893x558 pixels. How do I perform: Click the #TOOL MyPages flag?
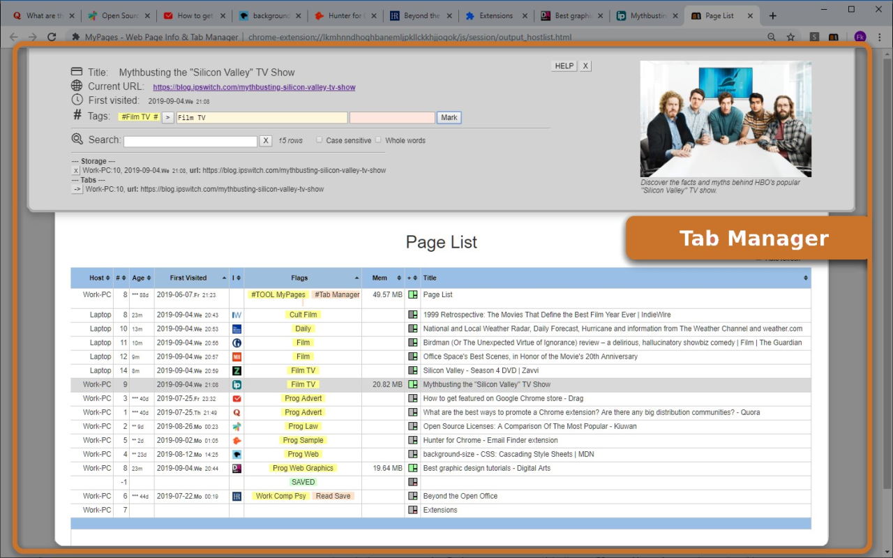278,295
